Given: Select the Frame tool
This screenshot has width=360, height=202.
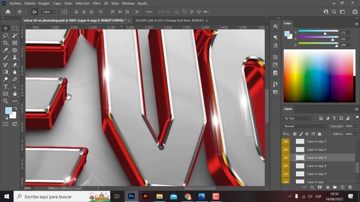Looking at the screenshot, I should pyautogui.click(x=15, y=43).
